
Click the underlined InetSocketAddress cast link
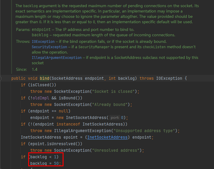click(x=107, y=137)
